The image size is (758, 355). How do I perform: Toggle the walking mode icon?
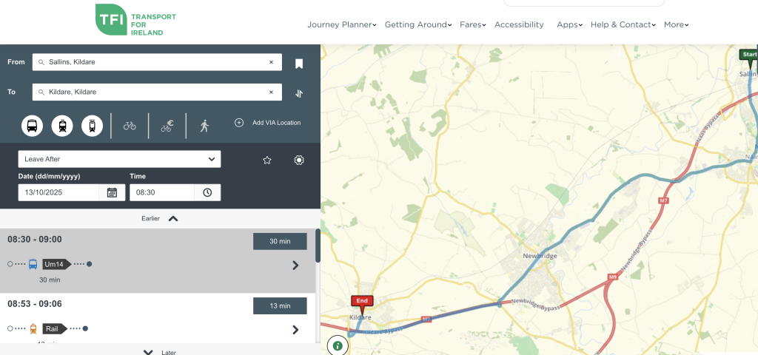(205, 126)
